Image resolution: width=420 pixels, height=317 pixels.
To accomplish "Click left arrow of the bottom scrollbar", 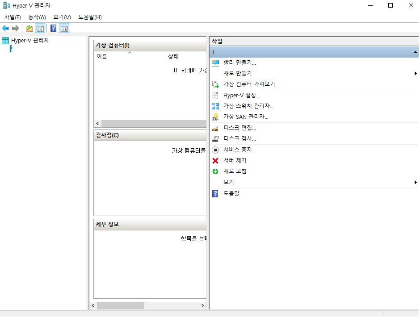I will pos(93,306).
